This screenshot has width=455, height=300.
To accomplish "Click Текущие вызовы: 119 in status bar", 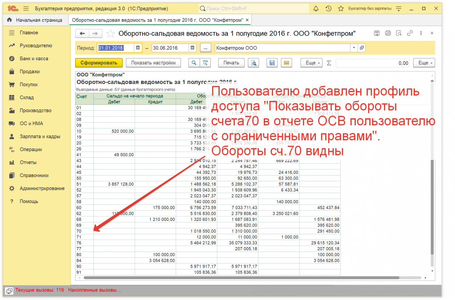I will tap(40, 290).
